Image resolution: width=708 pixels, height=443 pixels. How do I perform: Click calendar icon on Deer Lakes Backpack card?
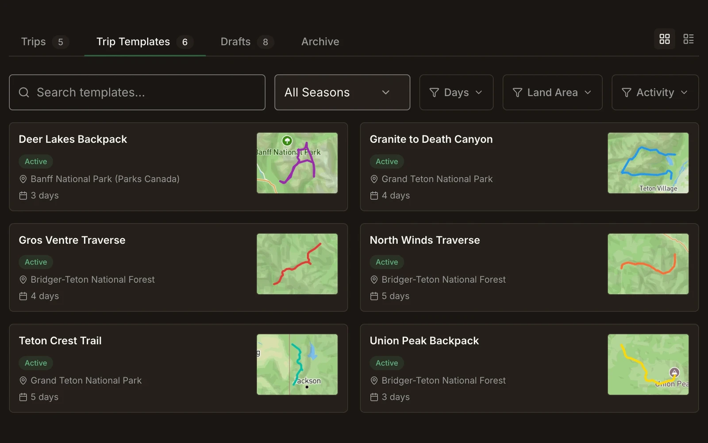[23, 195]
